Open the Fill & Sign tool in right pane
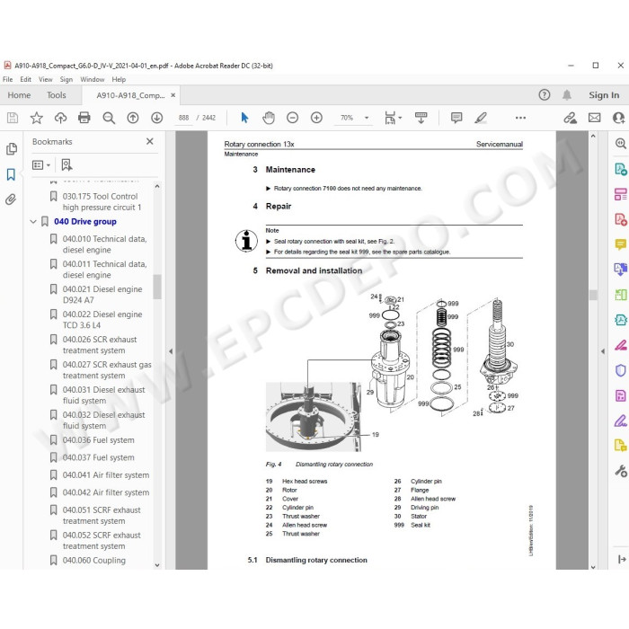The height and width of the screenshot is (629, 629). pos(621,421)
